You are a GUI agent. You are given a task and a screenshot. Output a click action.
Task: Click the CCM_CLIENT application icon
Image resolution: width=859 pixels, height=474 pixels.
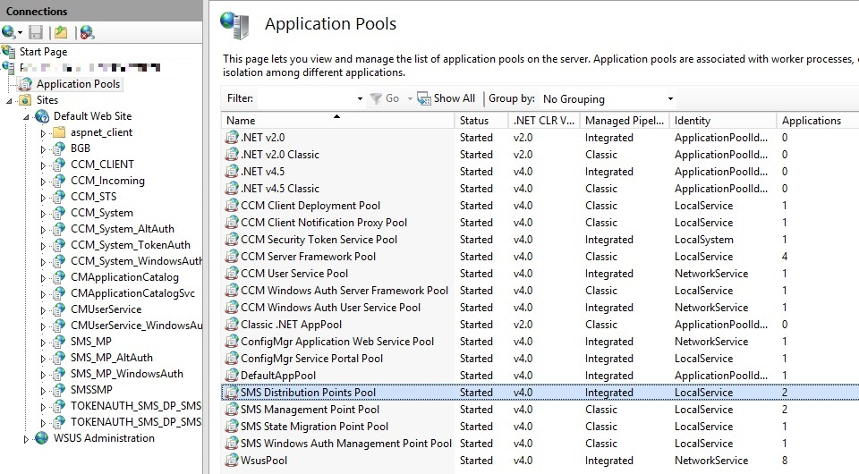(59, 165)
